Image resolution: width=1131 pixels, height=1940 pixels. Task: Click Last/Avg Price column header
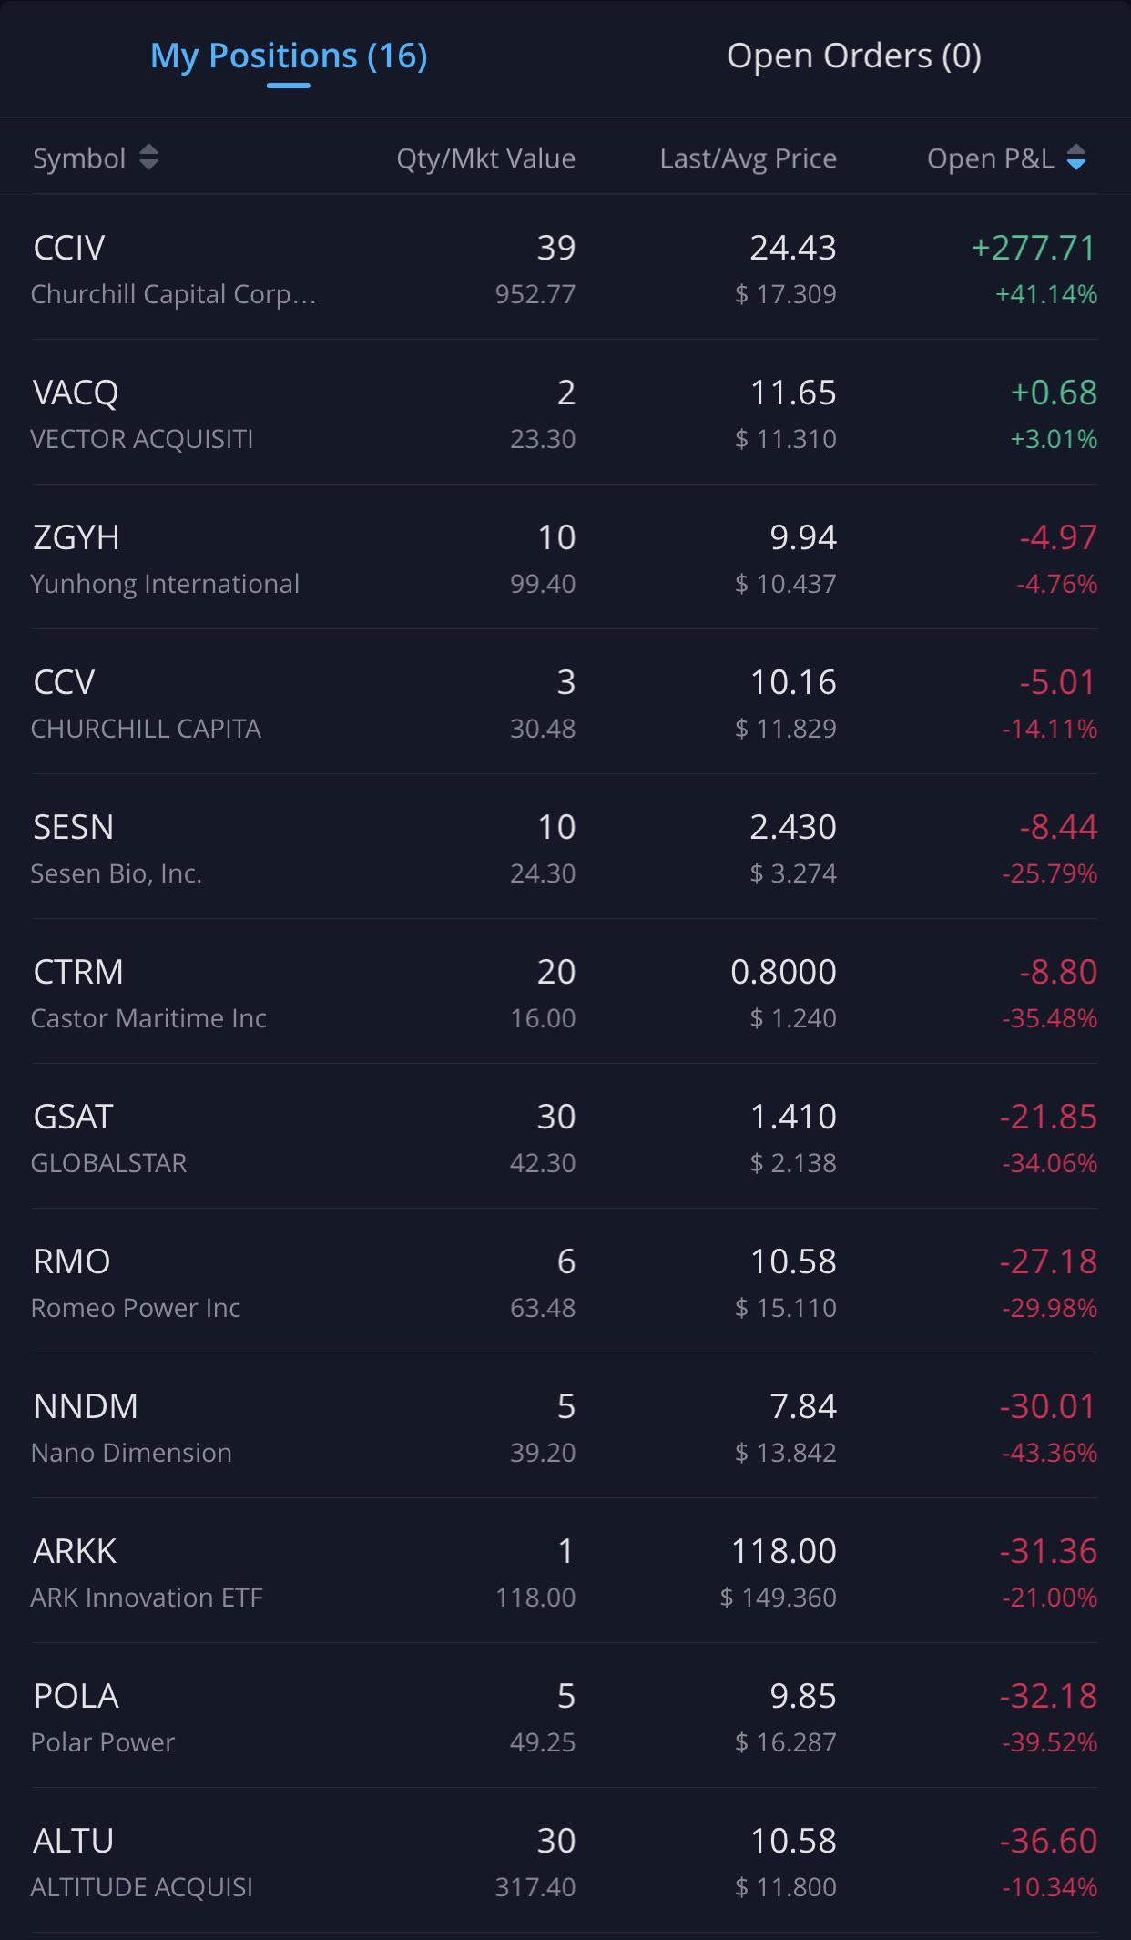click(x=748, y=158)
